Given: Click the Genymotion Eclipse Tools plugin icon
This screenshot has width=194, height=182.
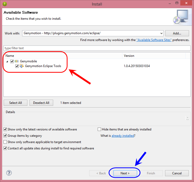Looking at the screenshot, I should 22,66.
